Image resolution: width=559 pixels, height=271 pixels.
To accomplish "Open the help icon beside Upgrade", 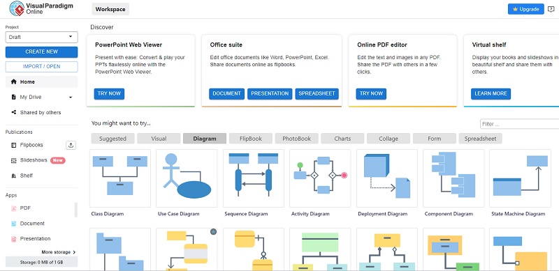I will pos(551,9).
